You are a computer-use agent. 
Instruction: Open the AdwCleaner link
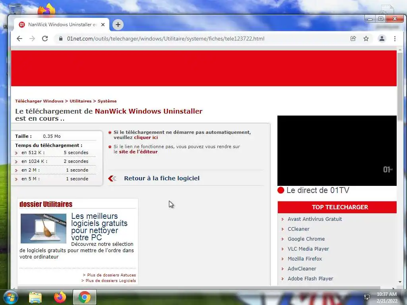tap(302, 269)
